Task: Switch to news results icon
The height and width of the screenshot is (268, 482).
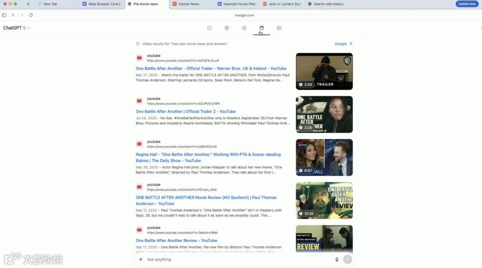Action: click(279, 28)
